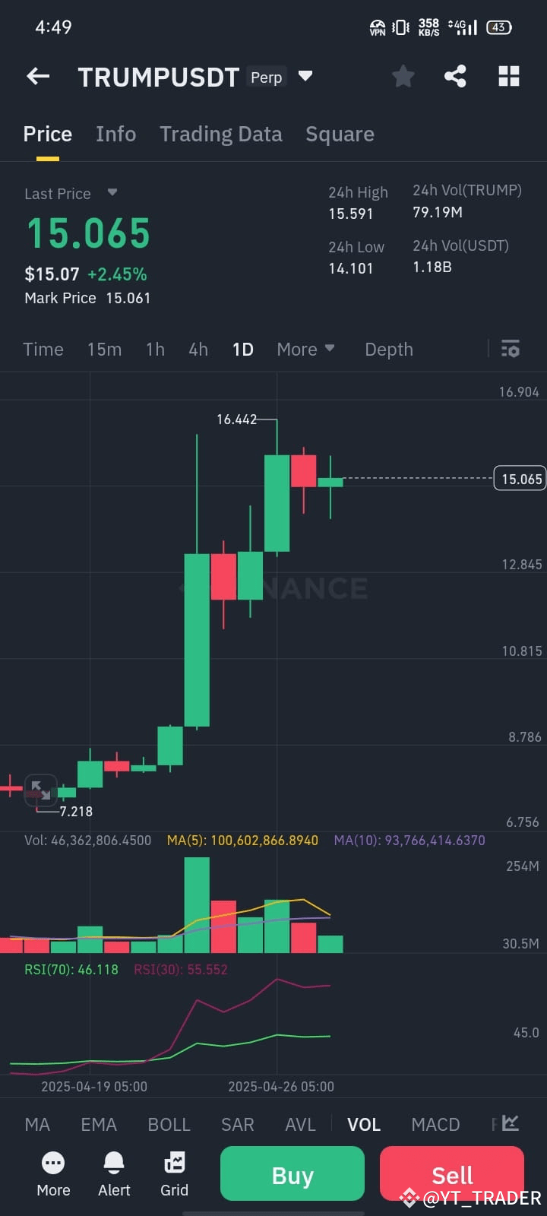
Task: Select the 4h timeframe tab
Action: click(x=198, y=349)
